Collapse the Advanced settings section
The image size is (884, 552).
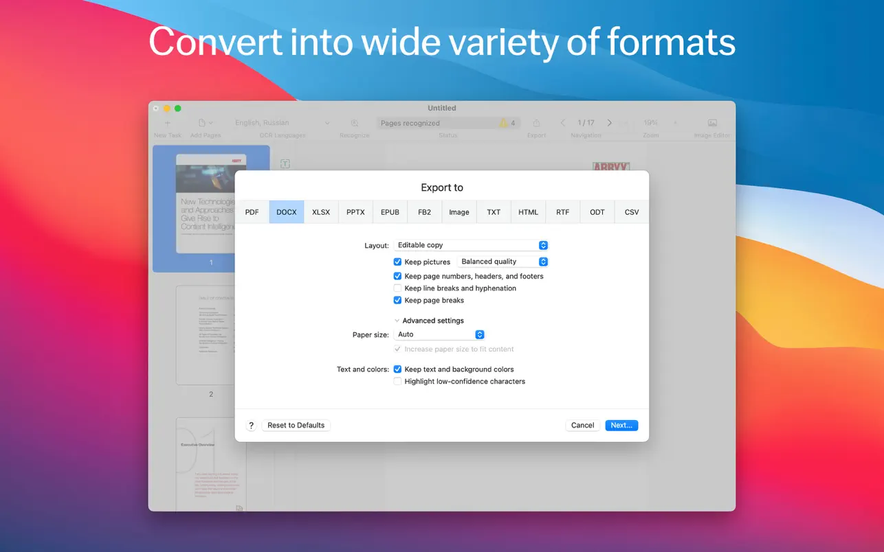pos(397,321)
